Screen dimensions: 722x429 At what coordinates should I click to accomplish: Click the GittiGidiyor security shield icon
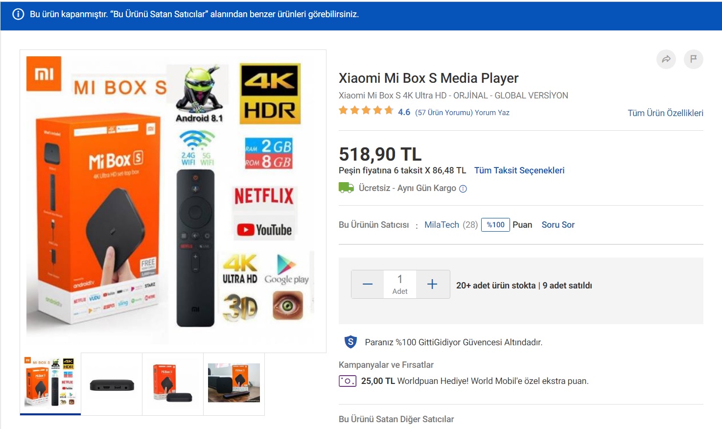point(350,342)
